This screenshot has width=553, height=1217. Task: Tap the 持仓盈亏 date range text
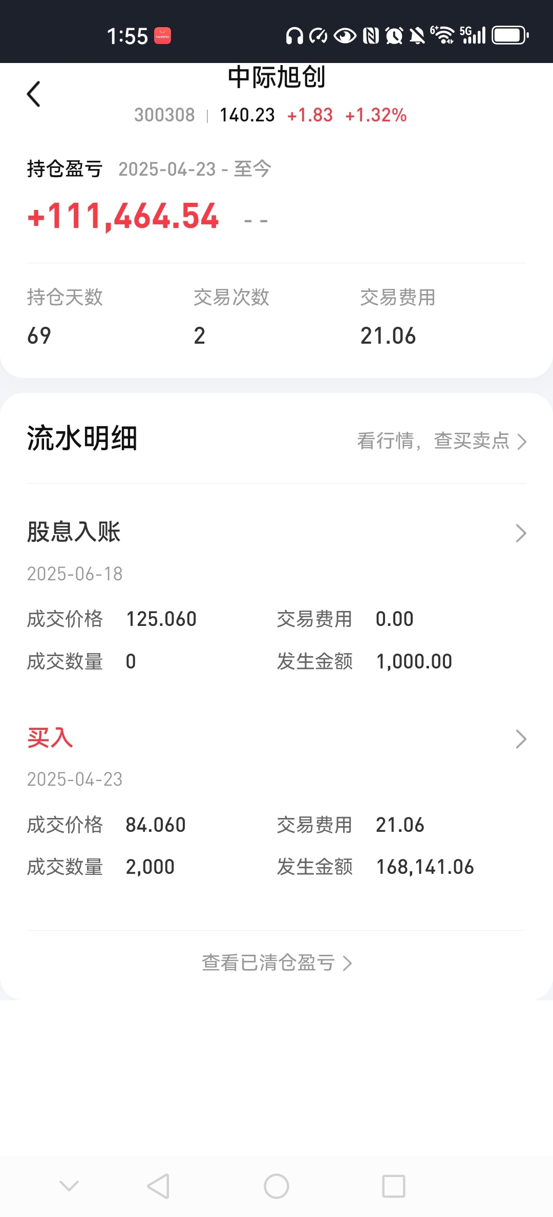195,169
